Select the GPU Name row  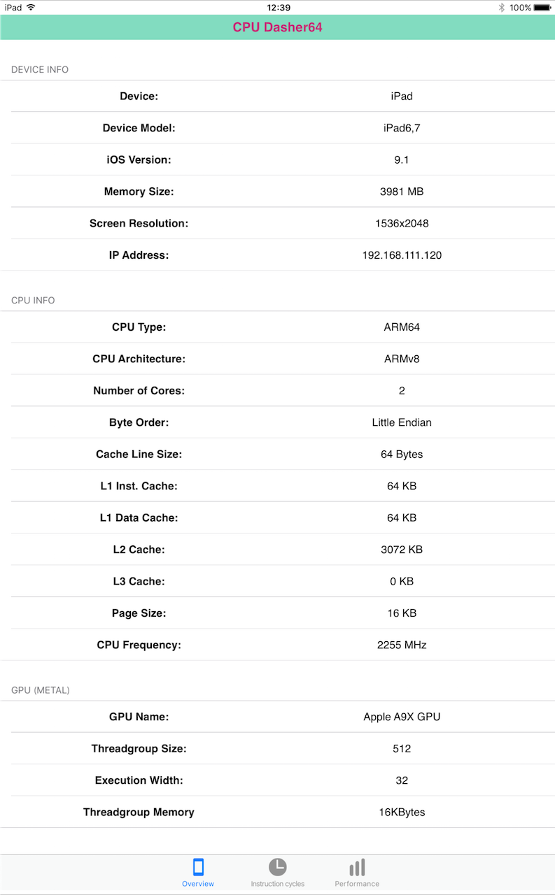[x=278, y=717]
